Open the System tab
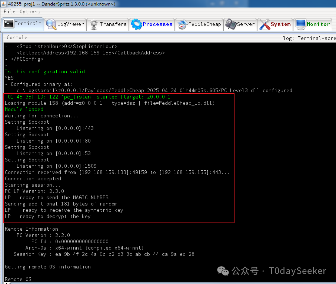336x284 pixels. pos(275,24)
